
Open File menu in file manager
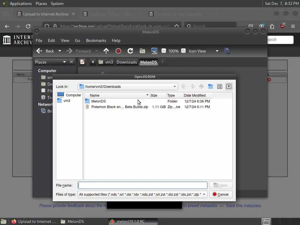(x=39, y=40)
